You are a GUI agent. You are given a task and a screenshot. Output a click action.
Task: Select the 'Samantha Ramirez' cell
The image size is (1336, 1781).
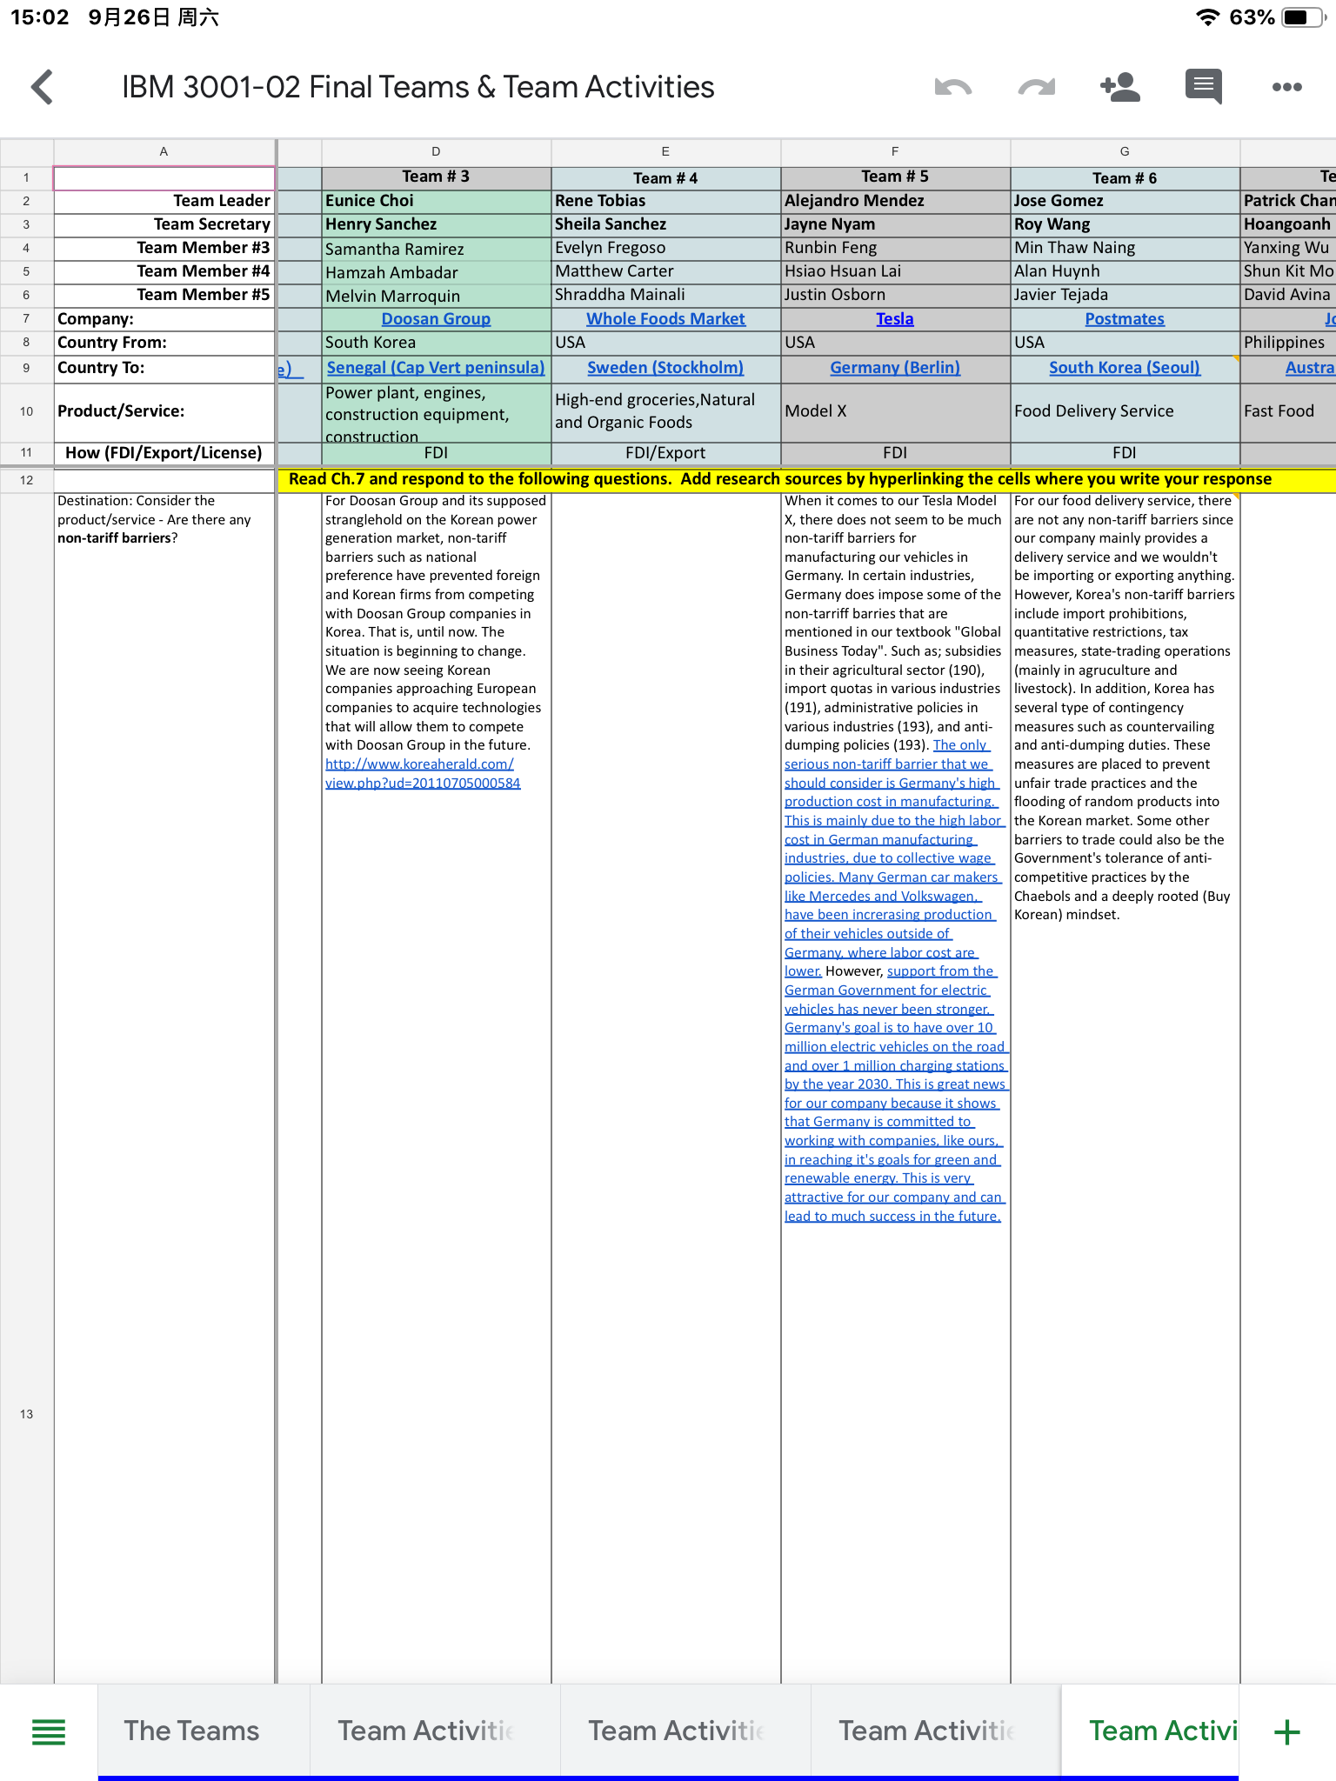[x=436, y=249]
